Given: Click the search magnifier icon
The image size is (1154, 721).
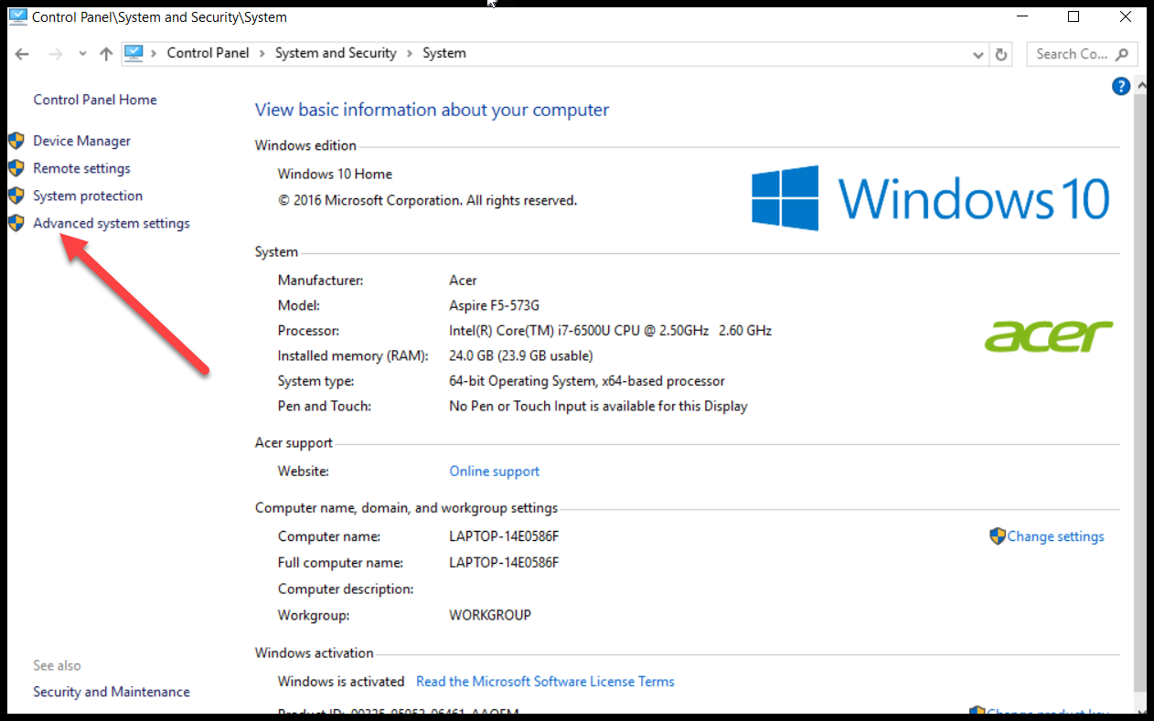Looking at the screenshot, I should click(x=1123, y=54).
